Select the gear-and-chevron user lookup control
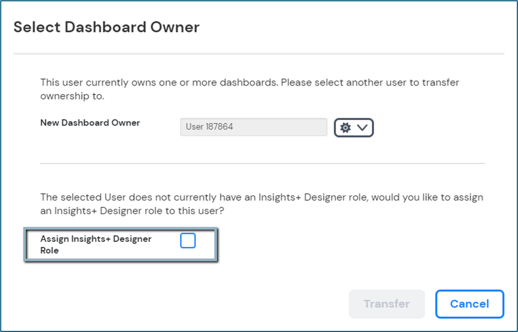The image size is (518, 332). coord(354,127)
